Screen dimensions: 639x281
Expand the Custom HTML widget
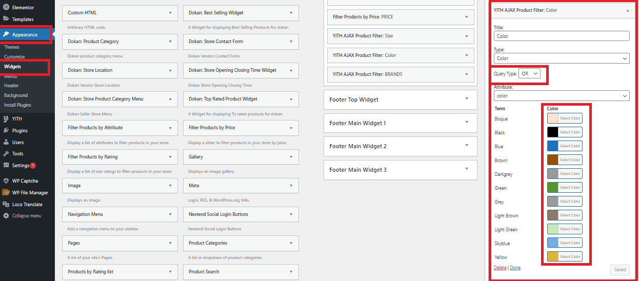[170, 13]
